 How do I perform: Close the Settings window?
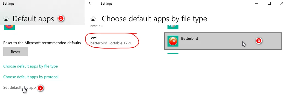(281, 3)
